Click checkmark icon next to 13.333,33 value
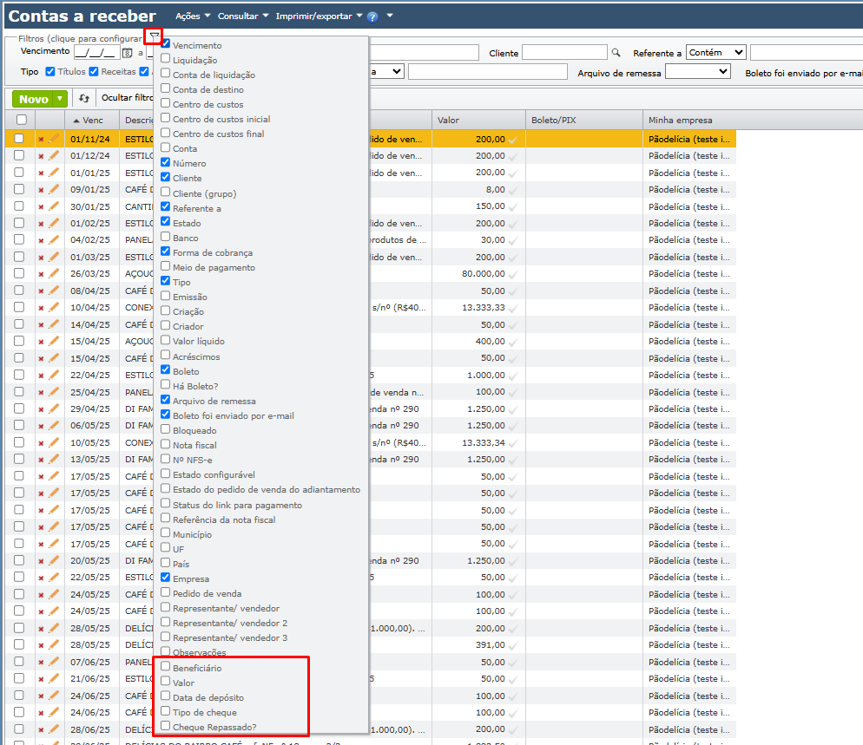 (513, 309)
